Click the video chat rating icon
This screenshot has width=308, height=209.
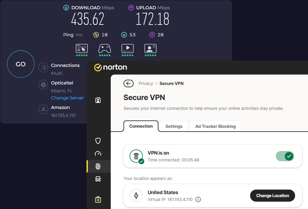pos(150,48)
